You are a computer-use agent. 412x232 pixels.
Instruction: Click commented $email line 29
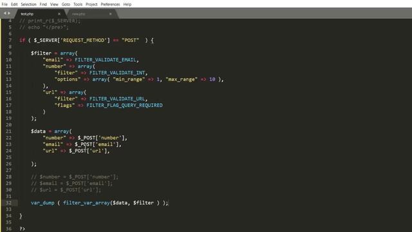point(71,183)
